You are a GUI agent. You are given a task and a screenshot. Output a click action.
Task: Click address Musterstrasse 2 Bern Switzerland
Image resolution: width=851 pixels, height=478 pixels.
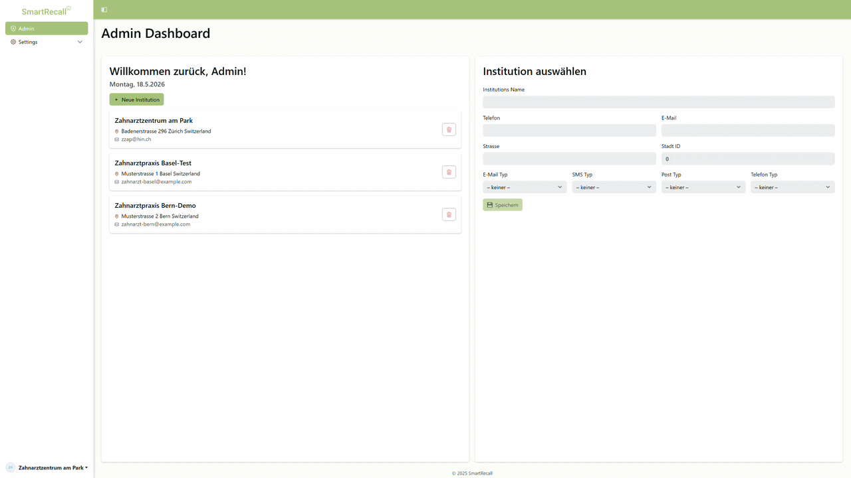point(160,216)
